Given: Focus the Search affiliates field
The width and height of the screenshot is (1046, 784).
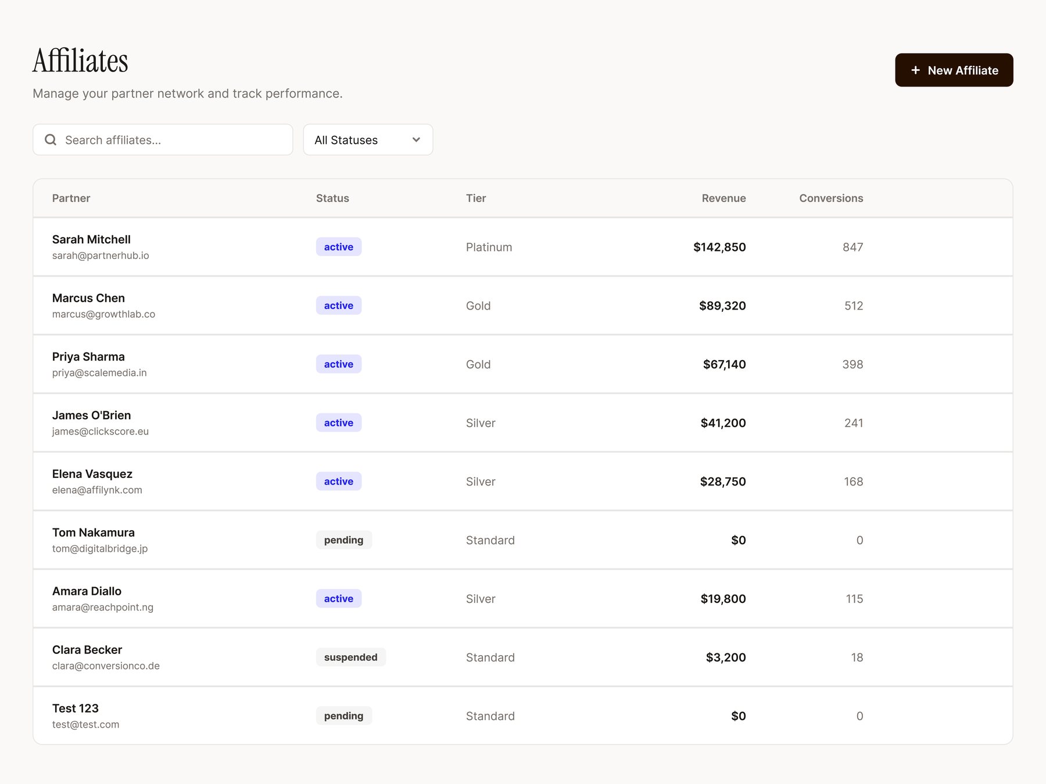Looking at the screenshot, I should click(163, 140).
